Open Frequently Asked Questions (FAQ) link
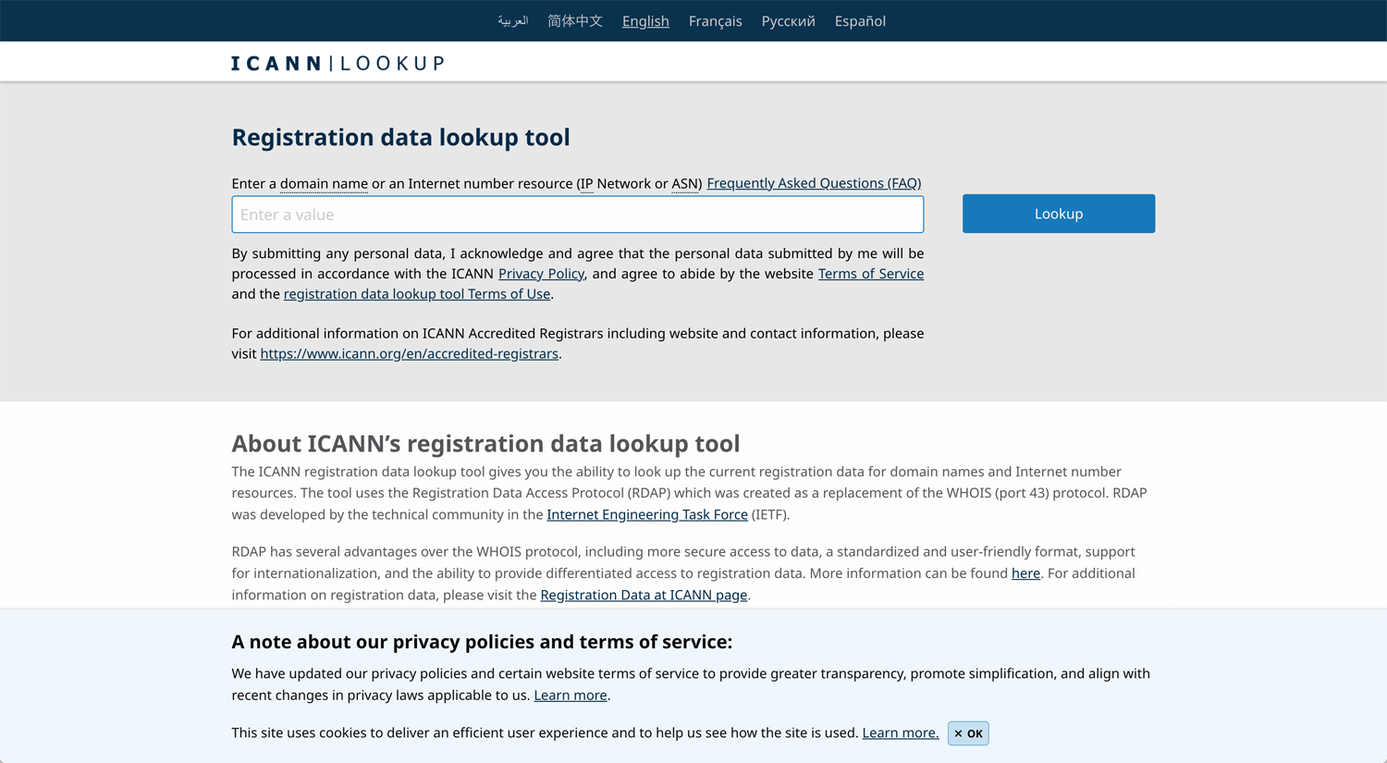 click(814, 183)
